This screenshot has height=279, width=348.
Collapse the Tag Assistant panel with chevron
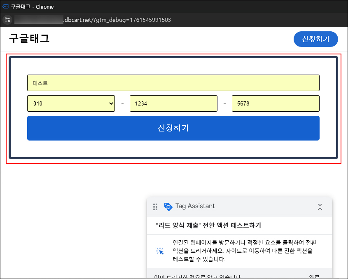point(320,206)
